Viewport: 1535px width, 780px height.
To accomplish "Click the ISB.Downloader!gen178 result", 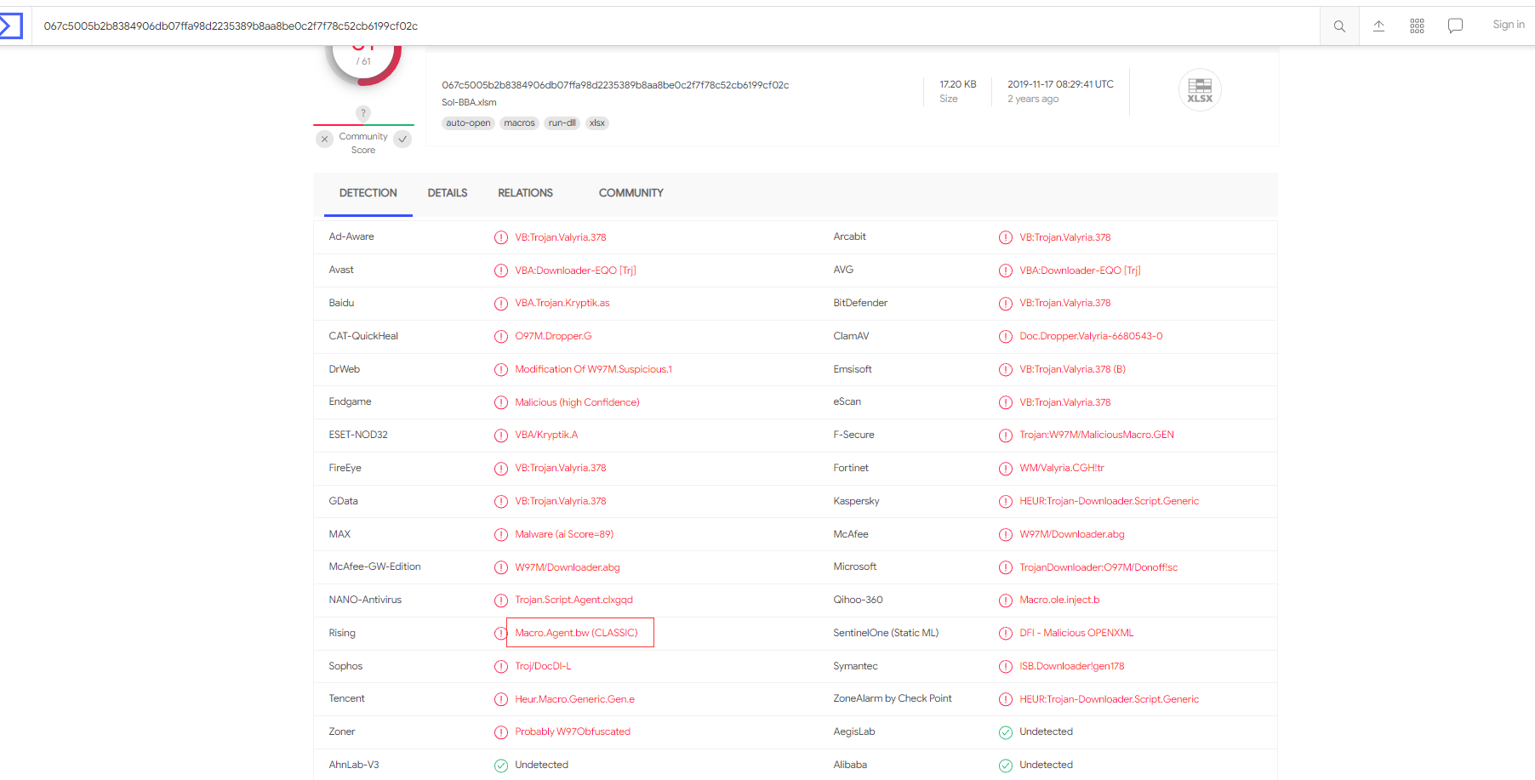I will point(1072,666).
